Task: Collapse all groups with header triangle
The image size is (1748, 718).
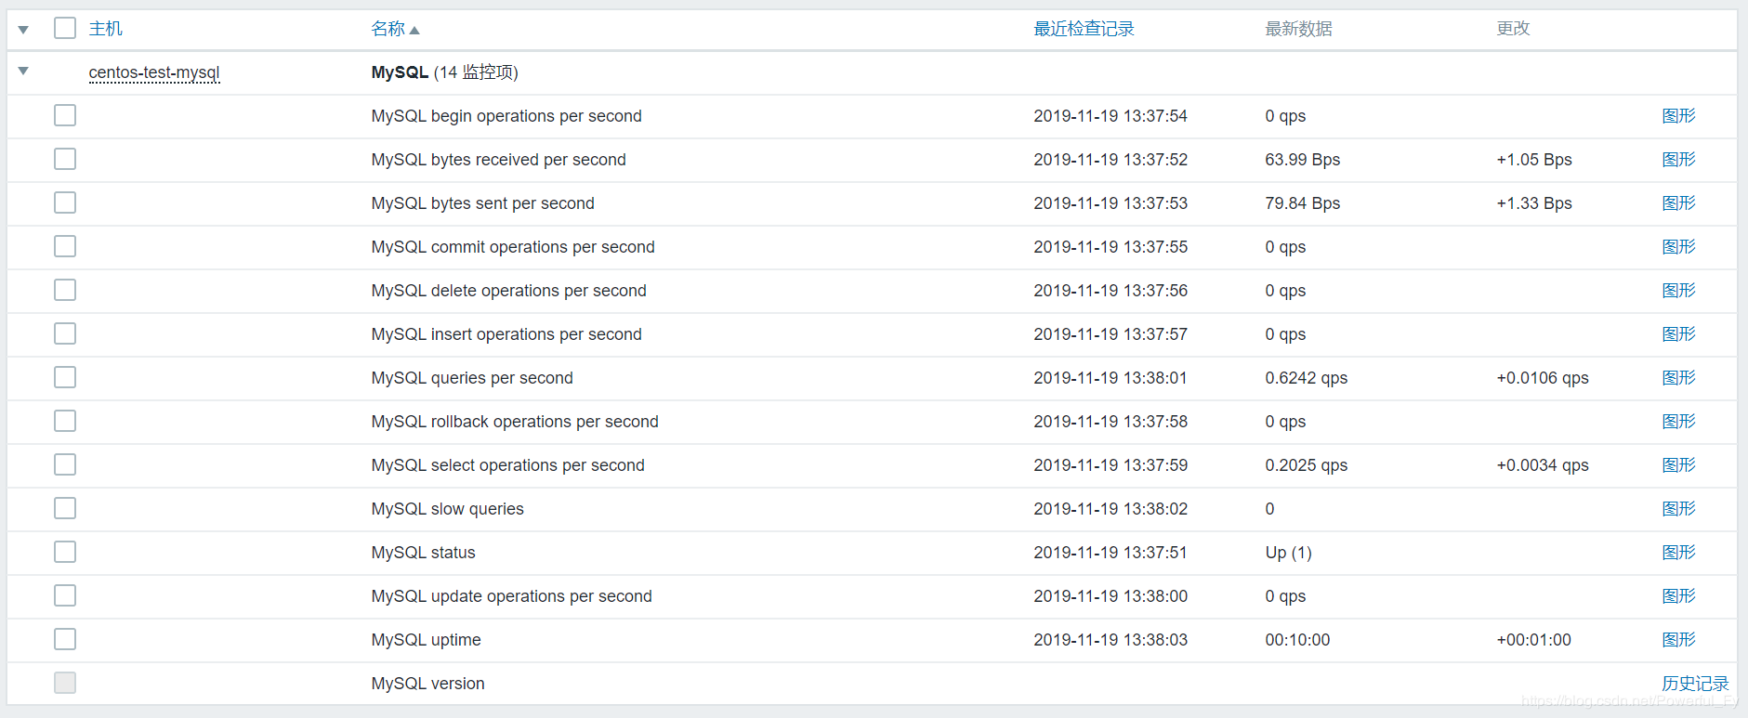Action: pos(23,30)
